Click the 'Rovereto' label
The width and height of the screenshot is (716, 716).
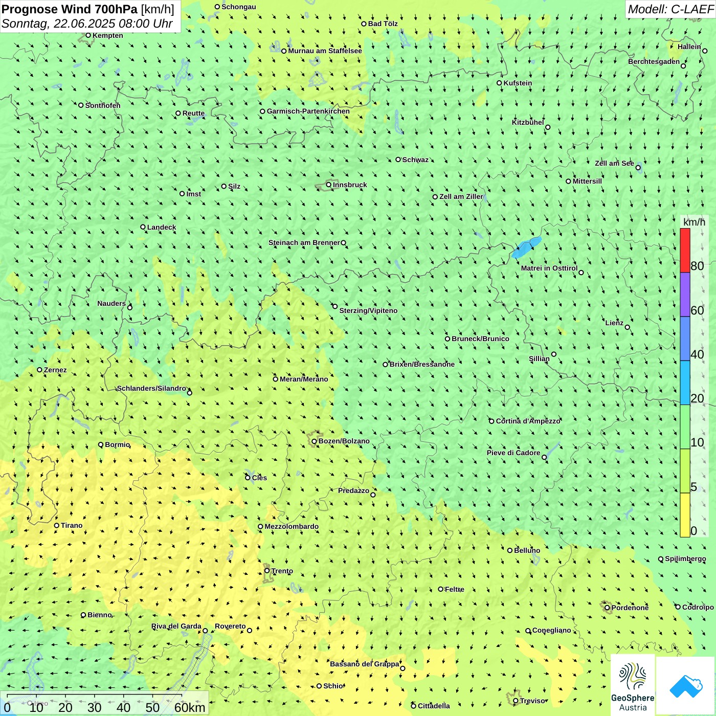pos(230,626)
